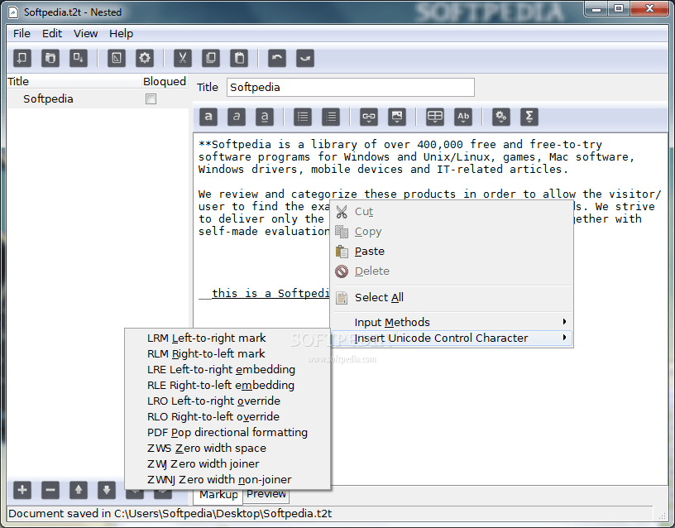Screen dimensions: 675x528
Task: Click the minus remove node icon
Action: pos(50,490)
